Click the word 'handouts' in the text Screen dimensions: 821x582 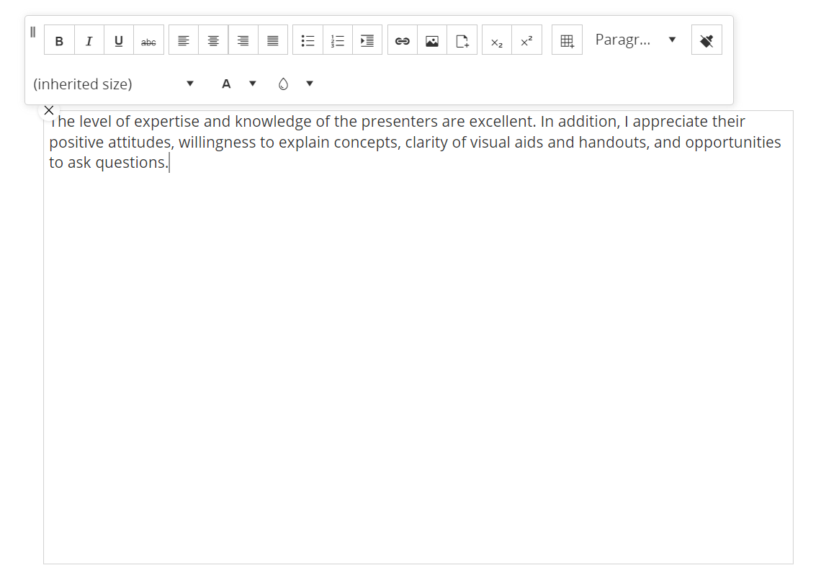[x=612, y=142]
